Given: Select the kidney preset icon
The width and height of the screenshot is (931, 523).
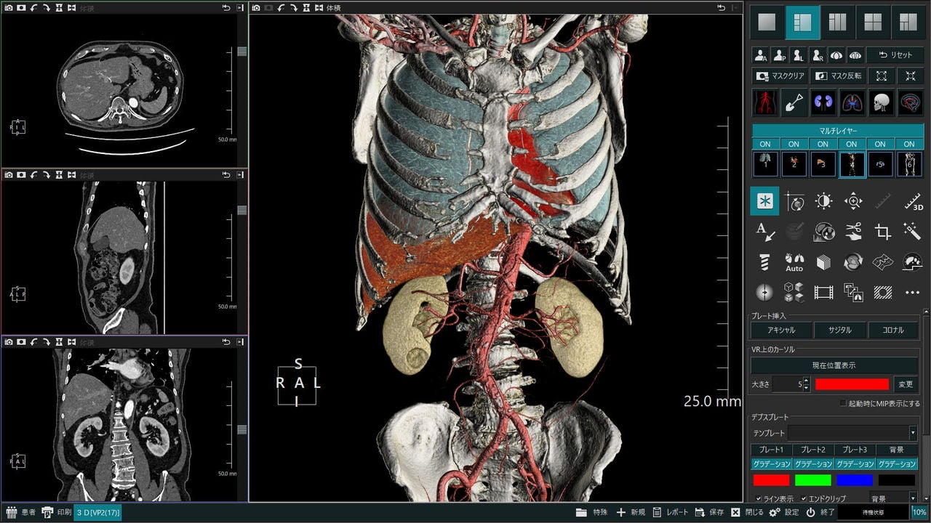Looking at the screenshot, I should pos(823,102).
